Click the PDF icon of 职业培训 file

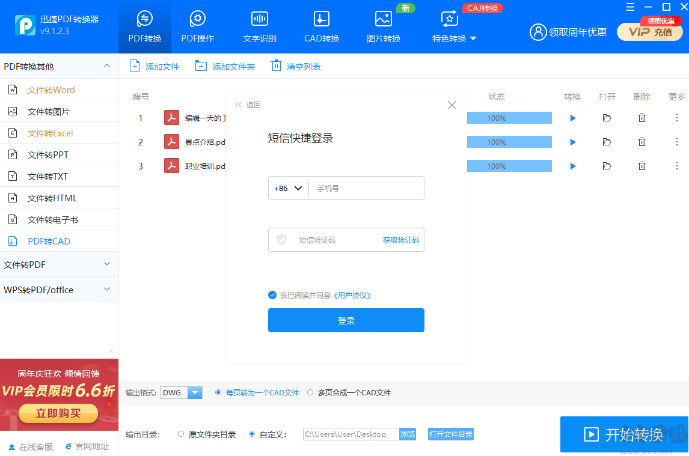coord(171,166)
